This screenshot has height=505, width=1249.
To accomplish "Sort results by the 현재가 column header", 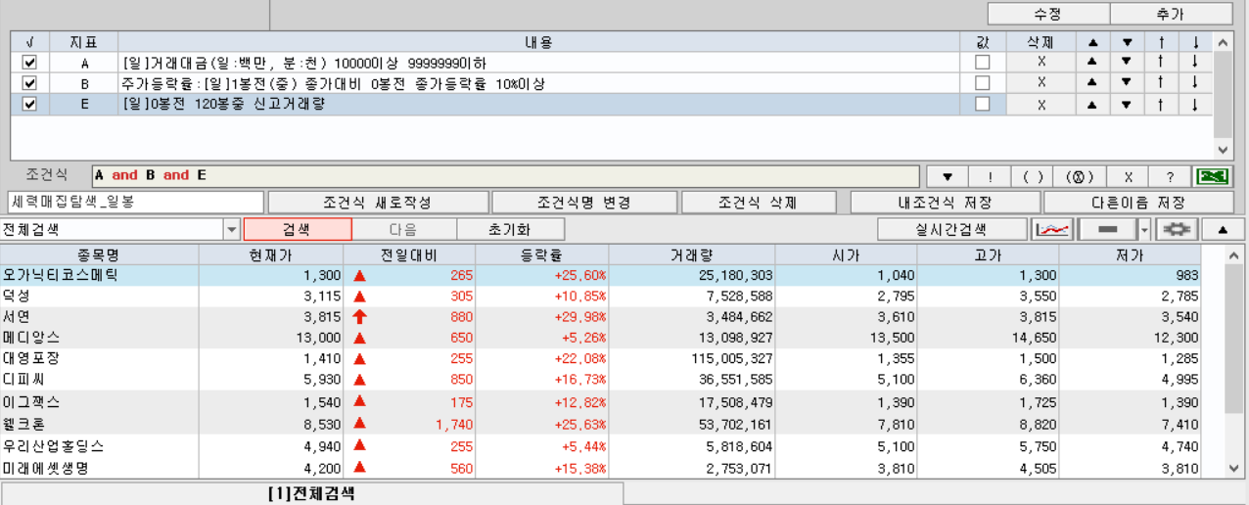I will tap(271, 254).
